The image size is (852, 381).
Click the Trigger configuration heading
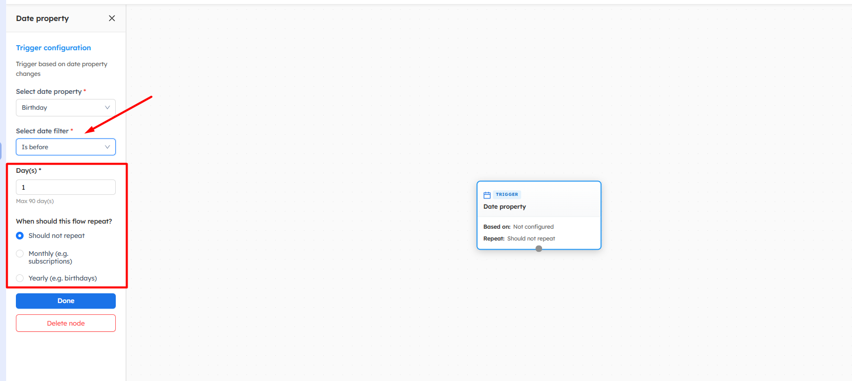(53, 48)
